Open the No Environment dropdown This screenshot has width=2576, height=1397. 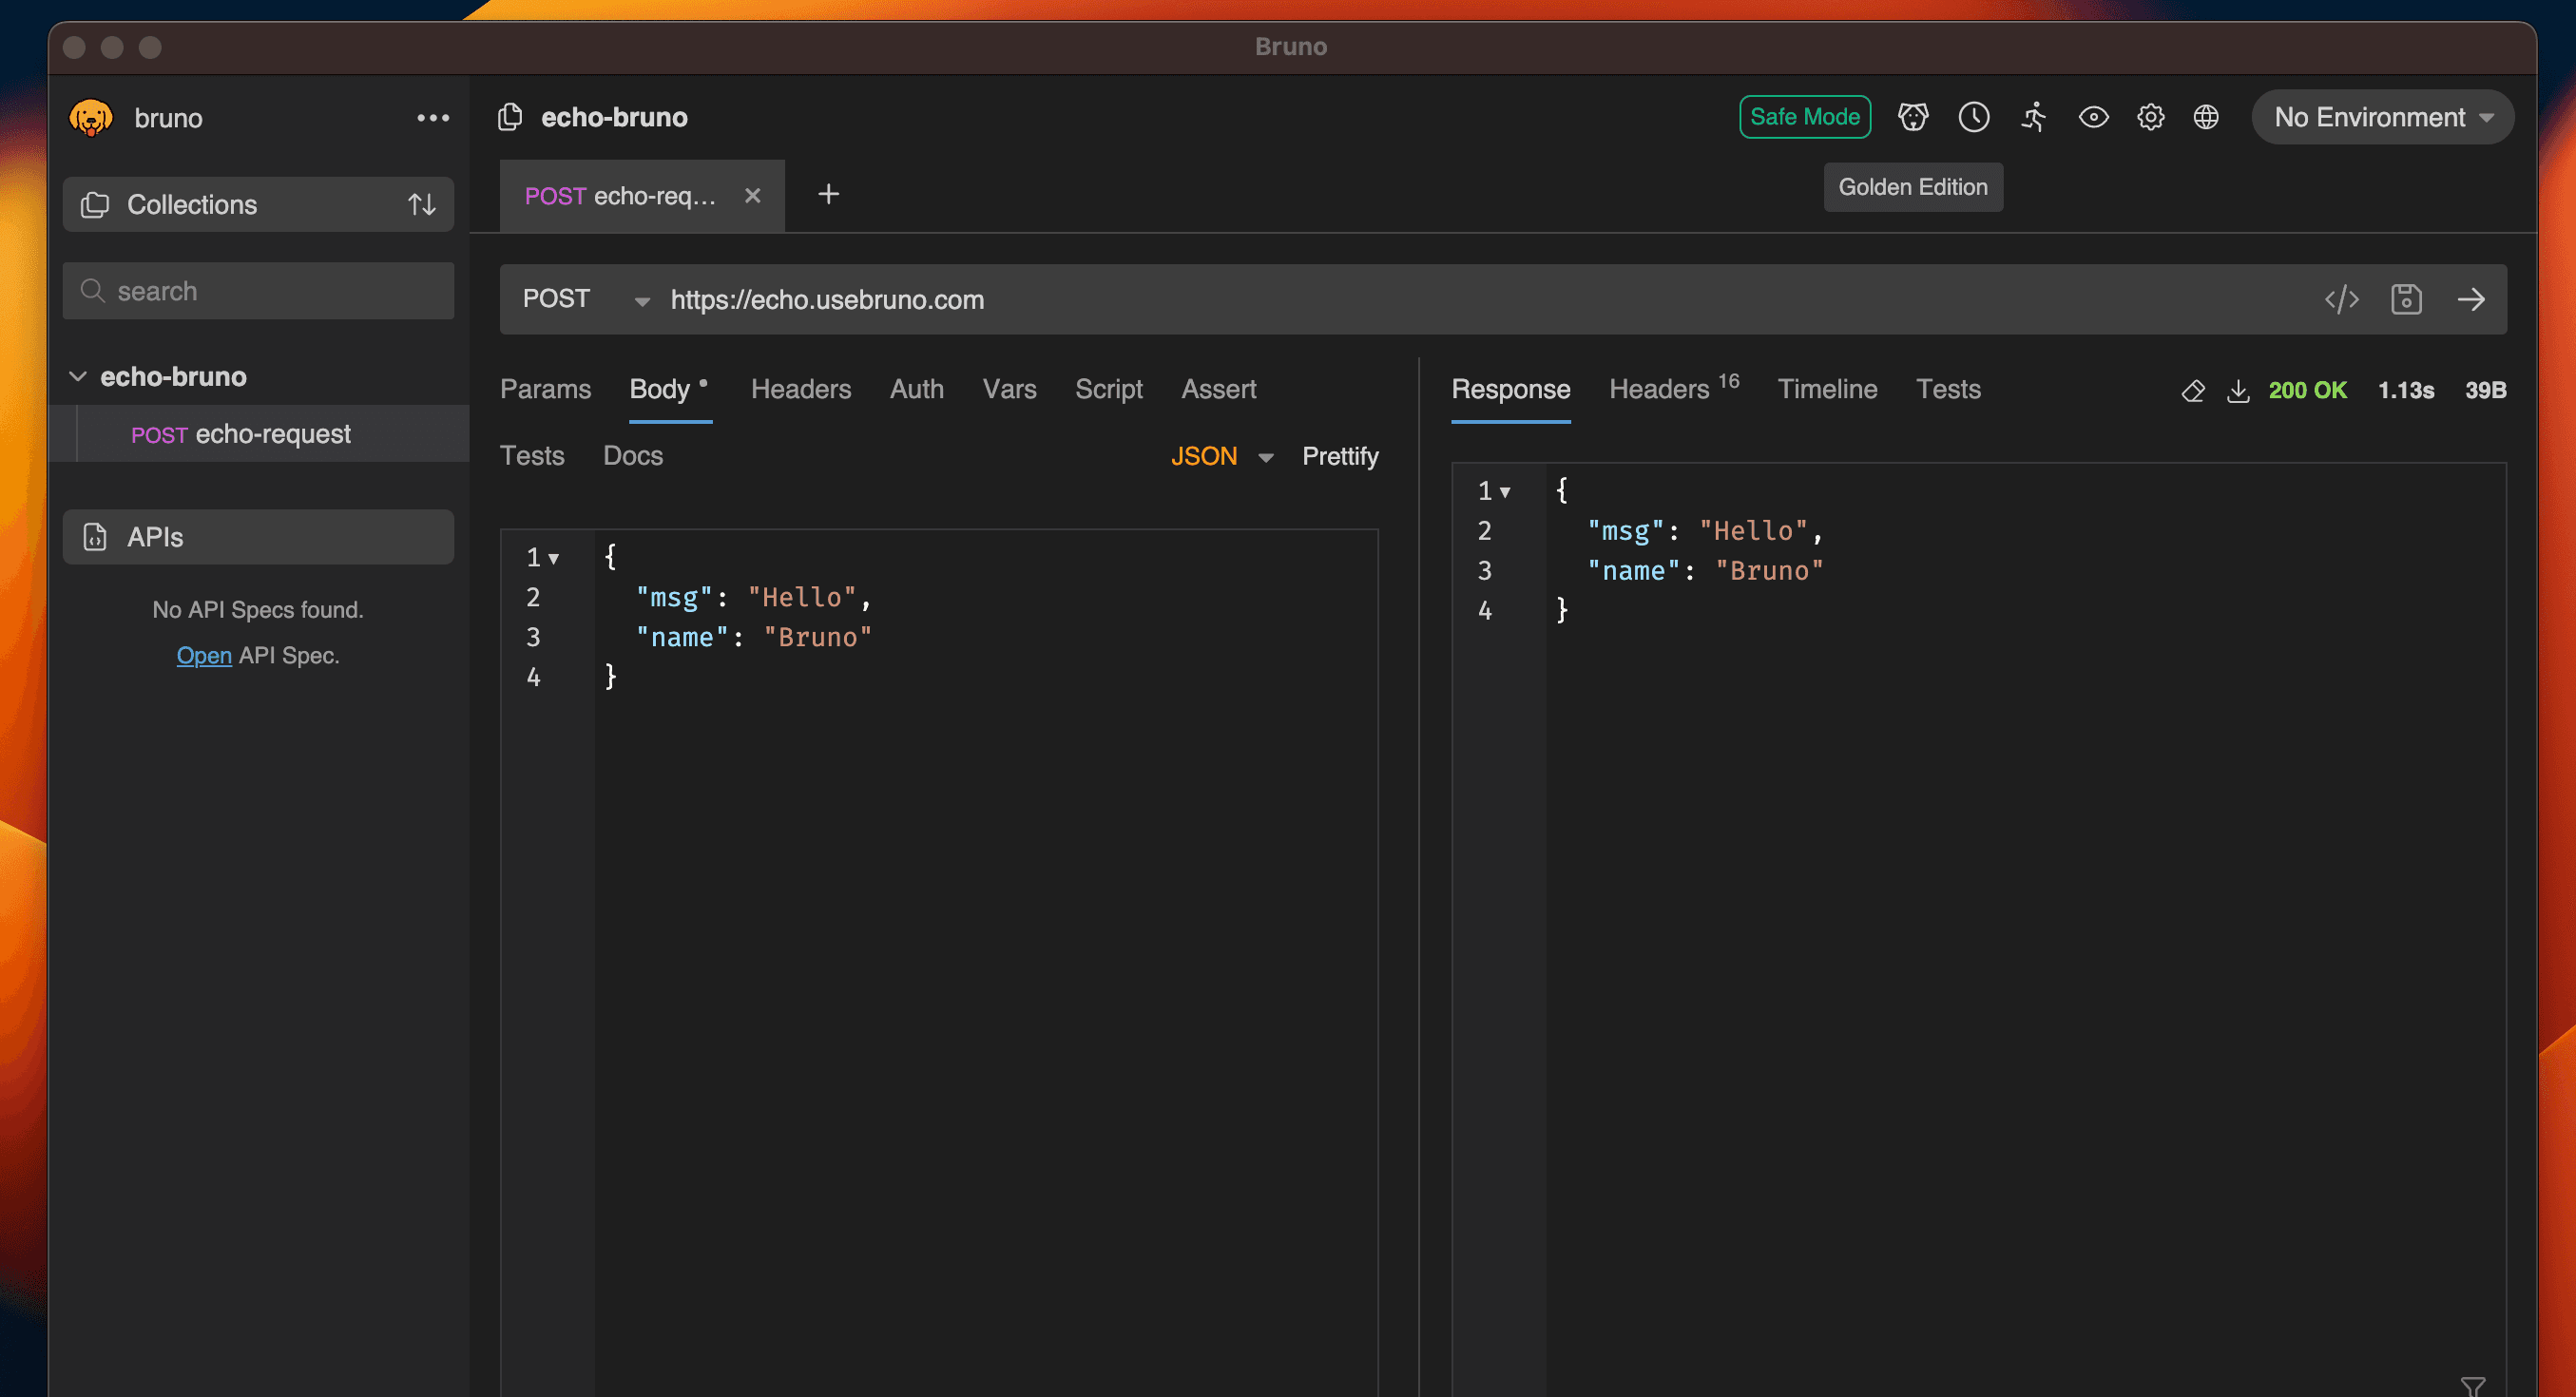2382,117
